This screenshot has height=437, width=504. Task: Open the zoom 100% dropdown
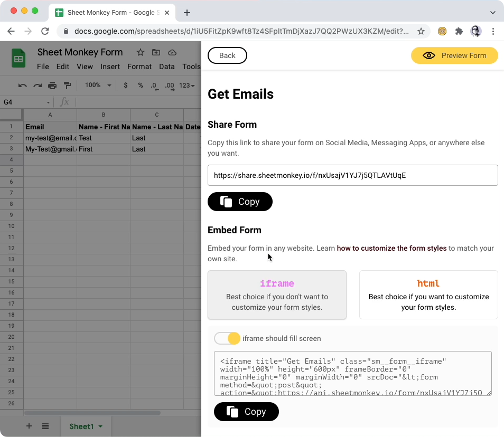(98, 85)
